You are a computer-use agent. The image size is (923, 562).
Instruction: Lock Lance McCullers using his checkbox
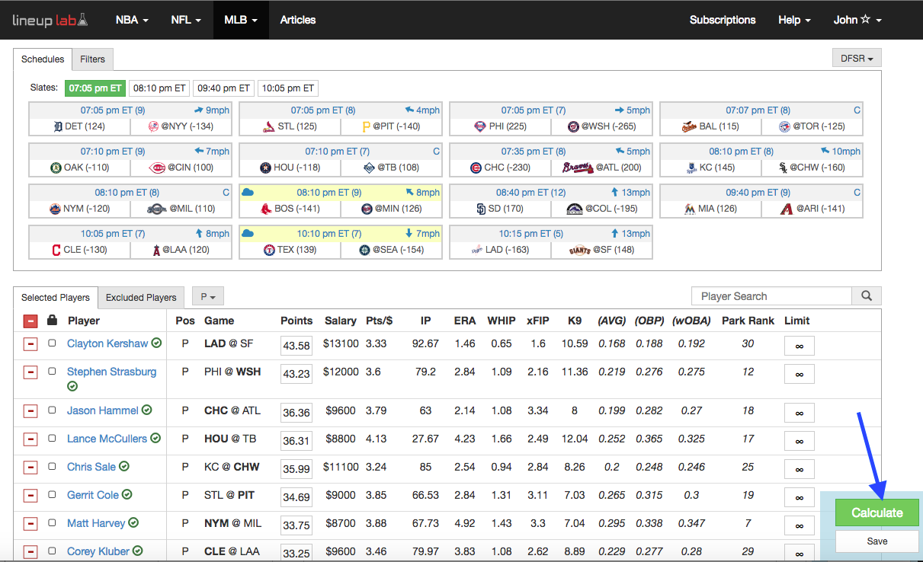(x=52, y=439)
